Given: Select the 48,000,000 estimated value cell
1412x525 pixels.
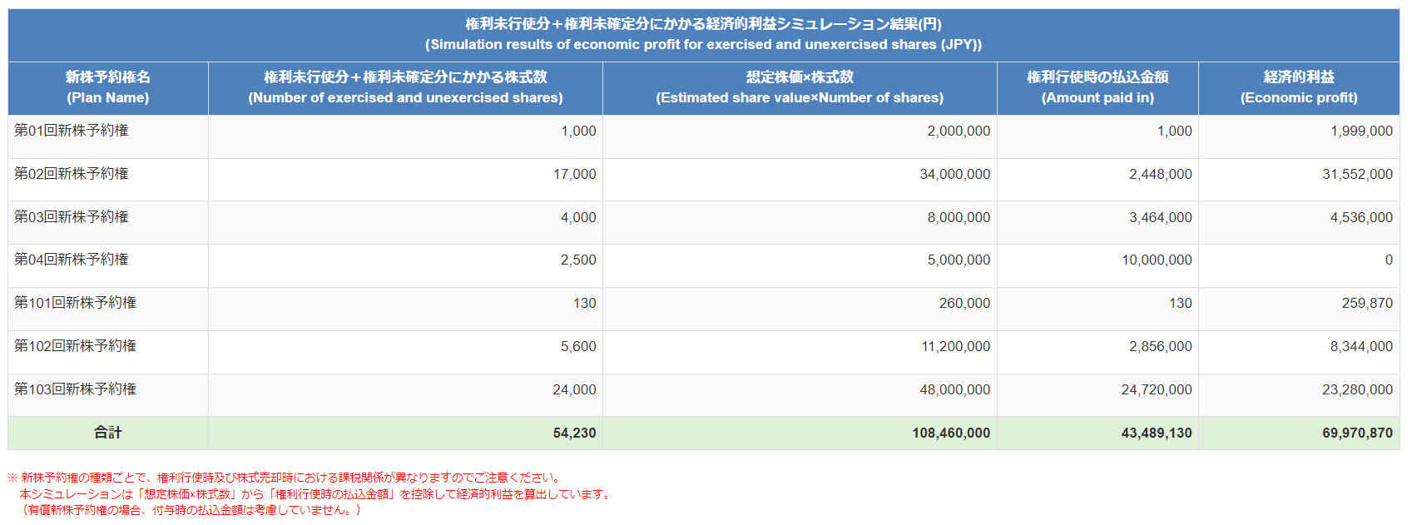Looking at the screenshot, I should coord(954,390).
